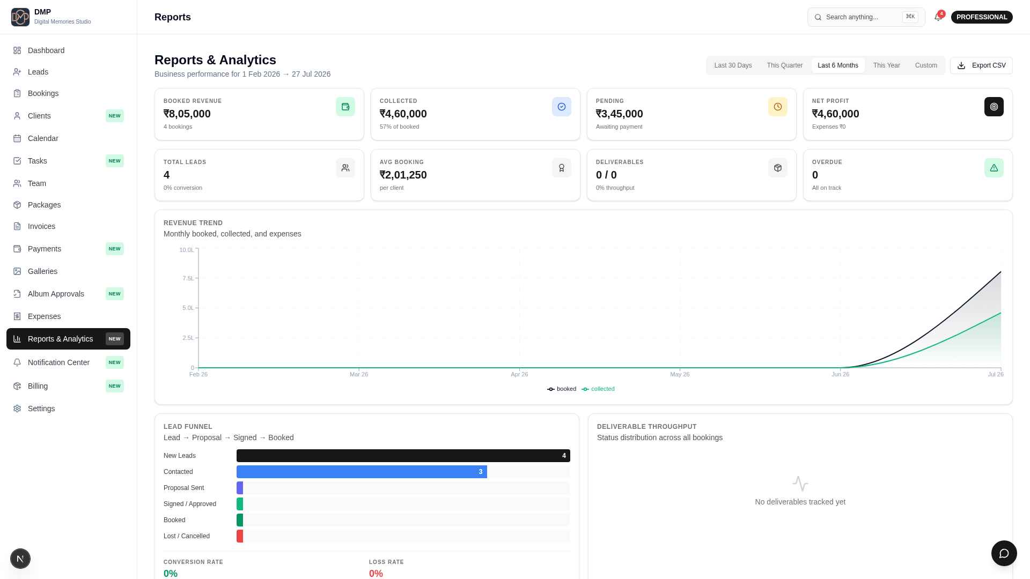1030x579 pixels.
Task: Click the "0% throughput" text
Action: (615, 188)
